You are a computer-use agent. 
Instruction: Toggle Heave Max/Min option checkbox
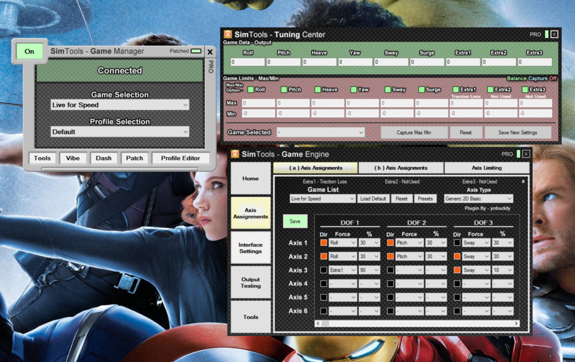[318, 89]
